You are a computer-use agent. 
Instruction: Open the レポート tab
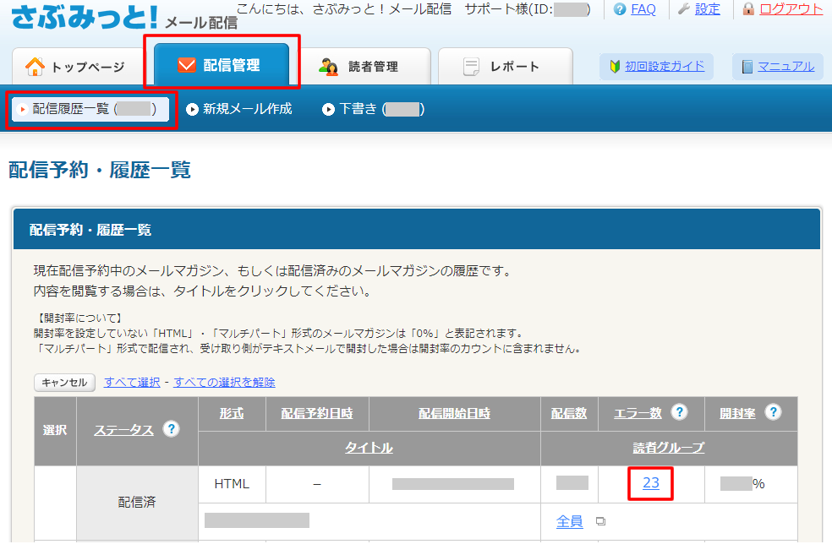[x=505, y=66]
